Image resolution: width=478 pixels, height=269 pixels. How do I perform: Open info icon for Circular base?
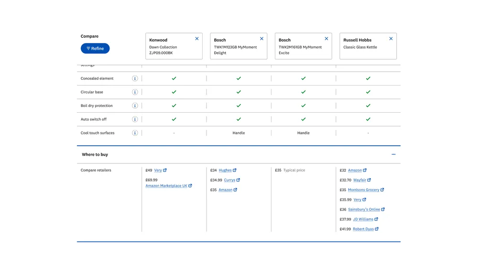[135, 92]
